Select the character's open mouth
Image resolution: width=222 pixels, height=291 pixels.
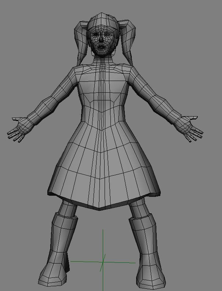[x=101, y=47]
